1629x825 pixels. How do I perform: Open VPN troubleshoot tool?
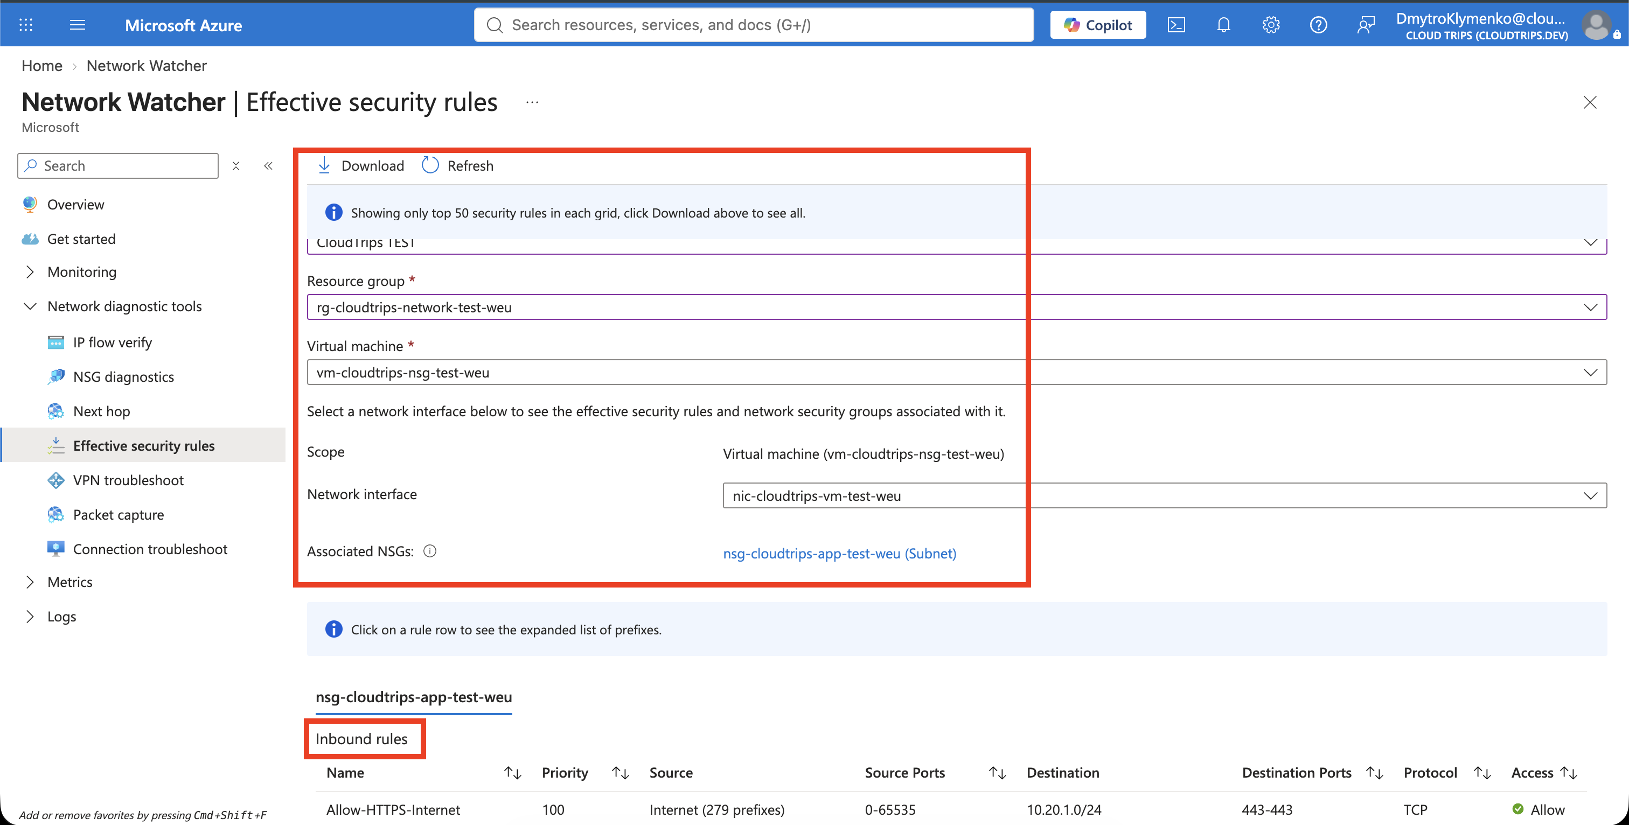coord(128,480)
